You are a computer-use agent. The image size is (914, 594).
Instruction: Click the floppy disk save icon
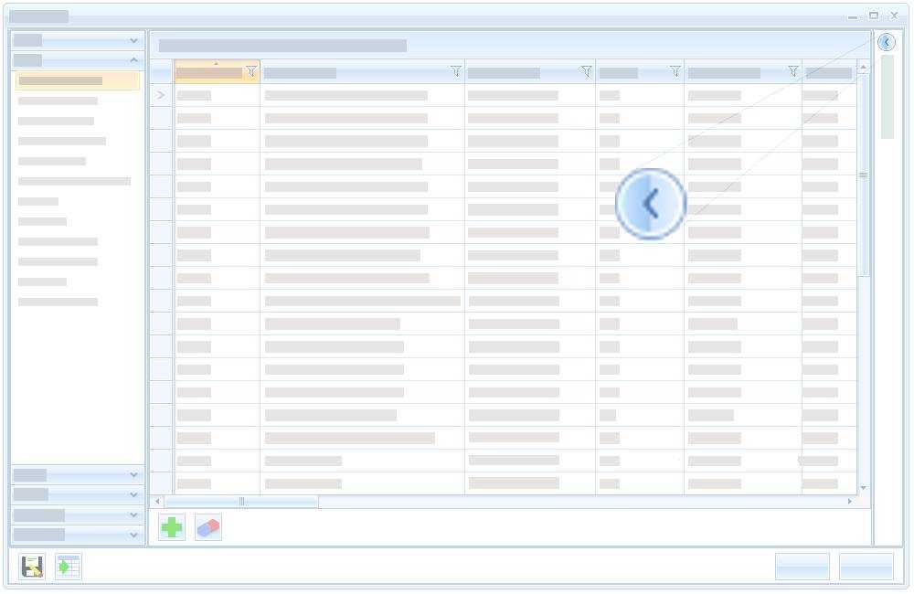[x=32, y=567]
